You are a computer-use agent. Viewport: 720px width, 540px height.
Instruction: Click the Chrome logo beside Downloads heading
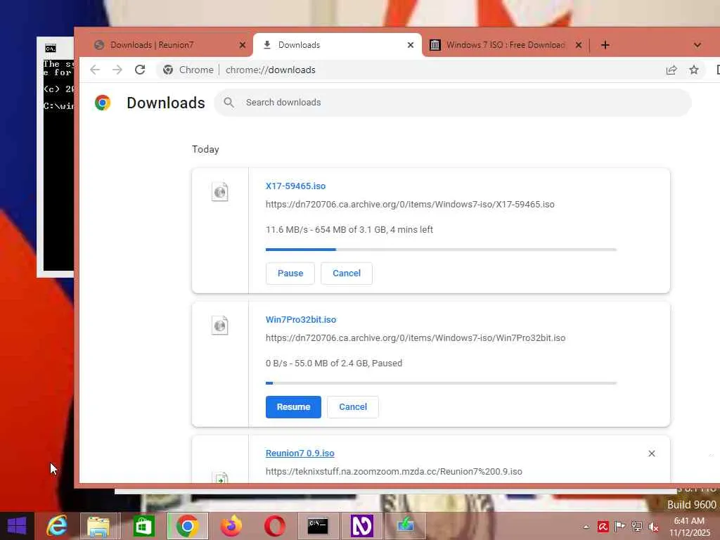pyautogui.click(x=103, y=103)
